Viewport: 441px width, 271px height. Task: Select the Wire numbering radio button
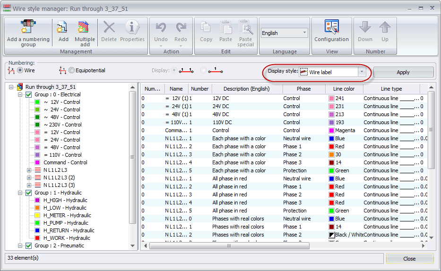coord(20,70)
